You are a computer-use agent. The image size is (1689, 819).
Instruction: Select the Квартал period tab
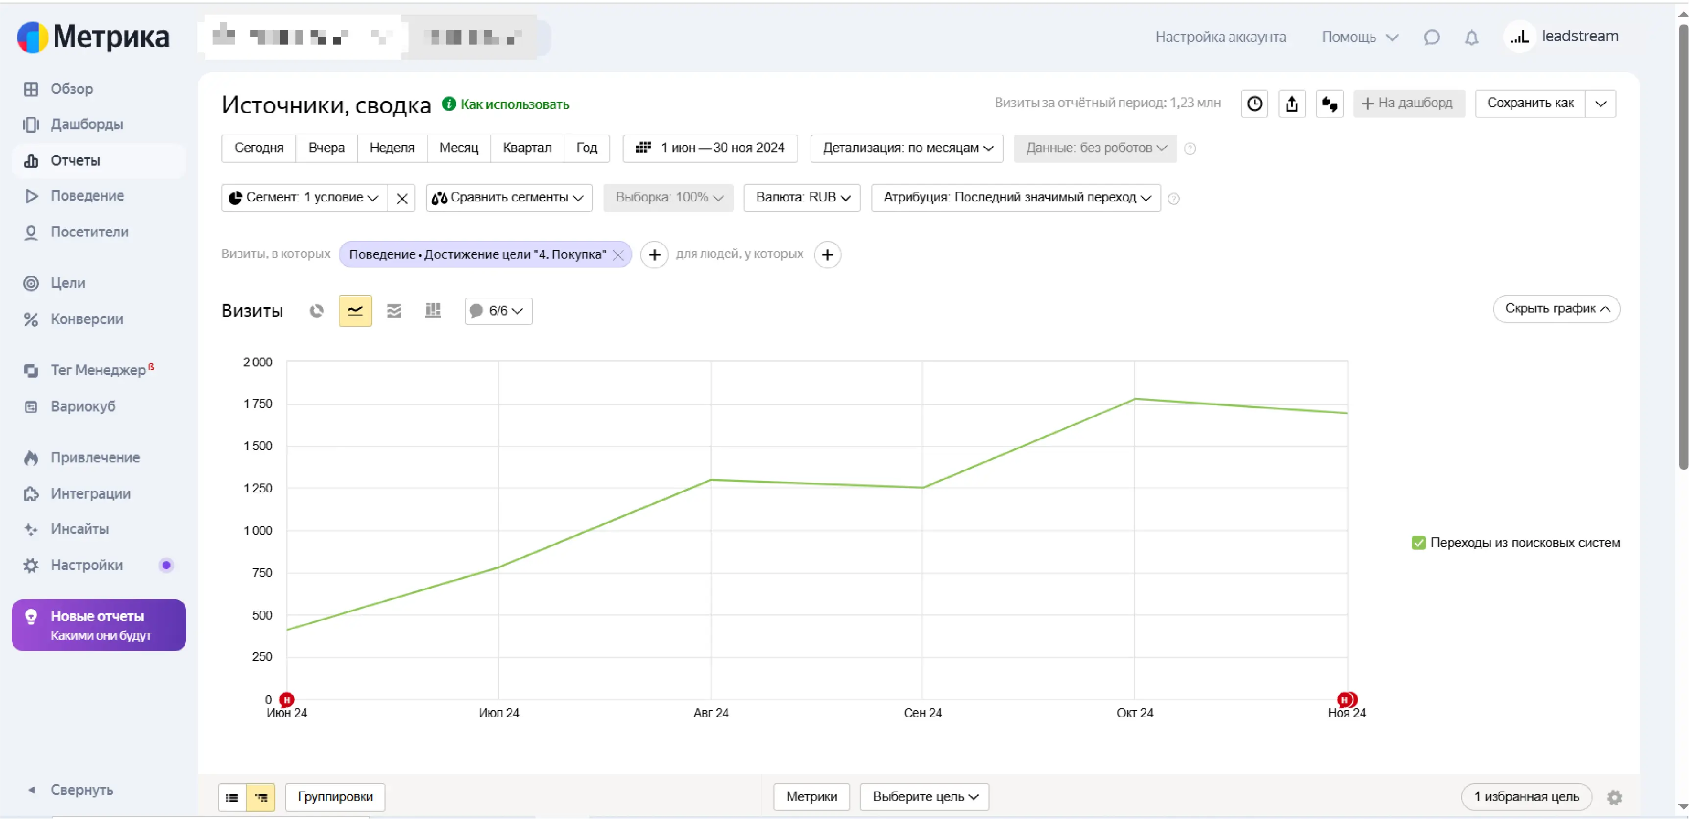[x=527, y=148]
